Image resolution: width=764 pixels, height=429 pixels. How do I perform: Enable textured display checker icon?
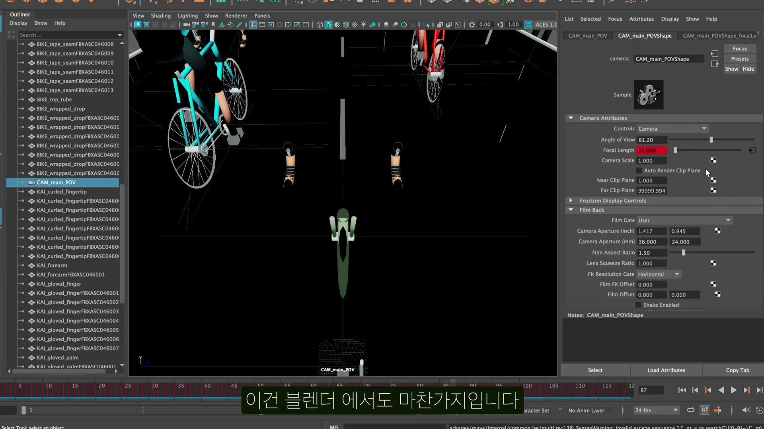(355, 25)
